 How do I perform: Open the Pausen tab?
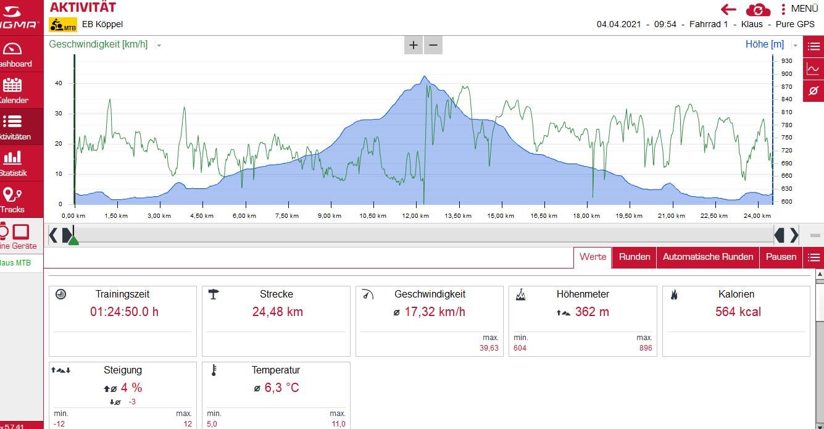click(x=781, y=257)
